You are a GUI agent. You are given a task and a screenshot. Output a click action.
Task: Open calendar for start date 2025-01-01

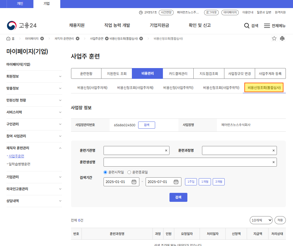click(x=134, y=182)
